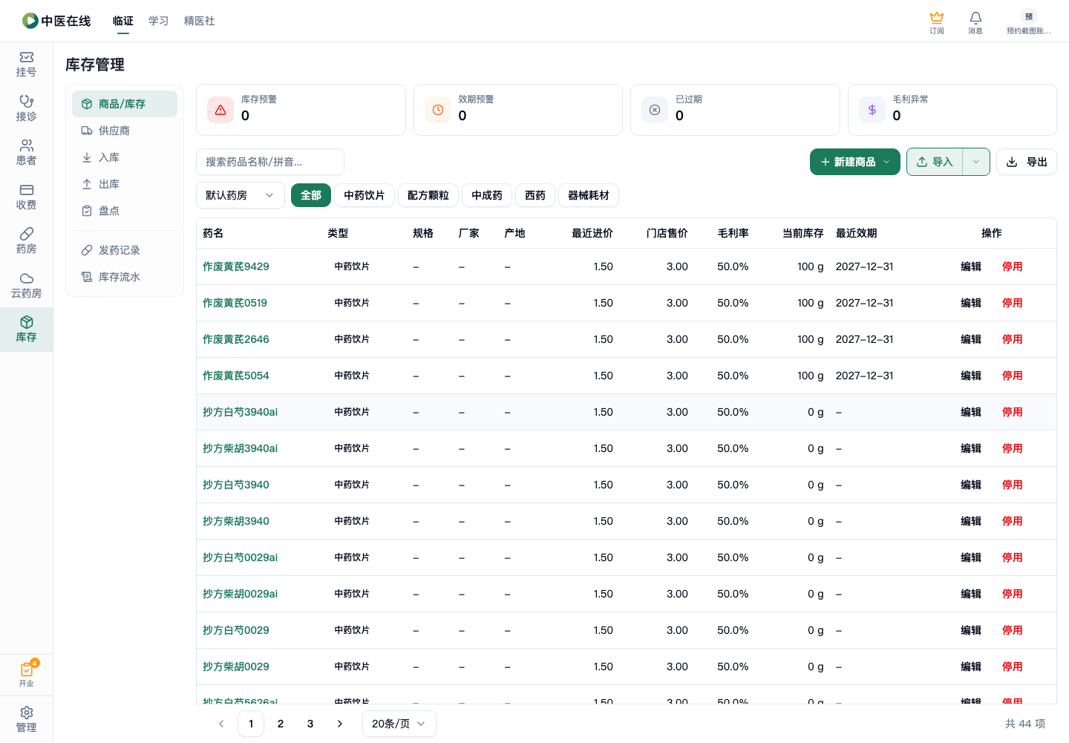This screenshot has height=743, width=1069.
Task: Filter by 全部 category
Action: pos(311,195)
